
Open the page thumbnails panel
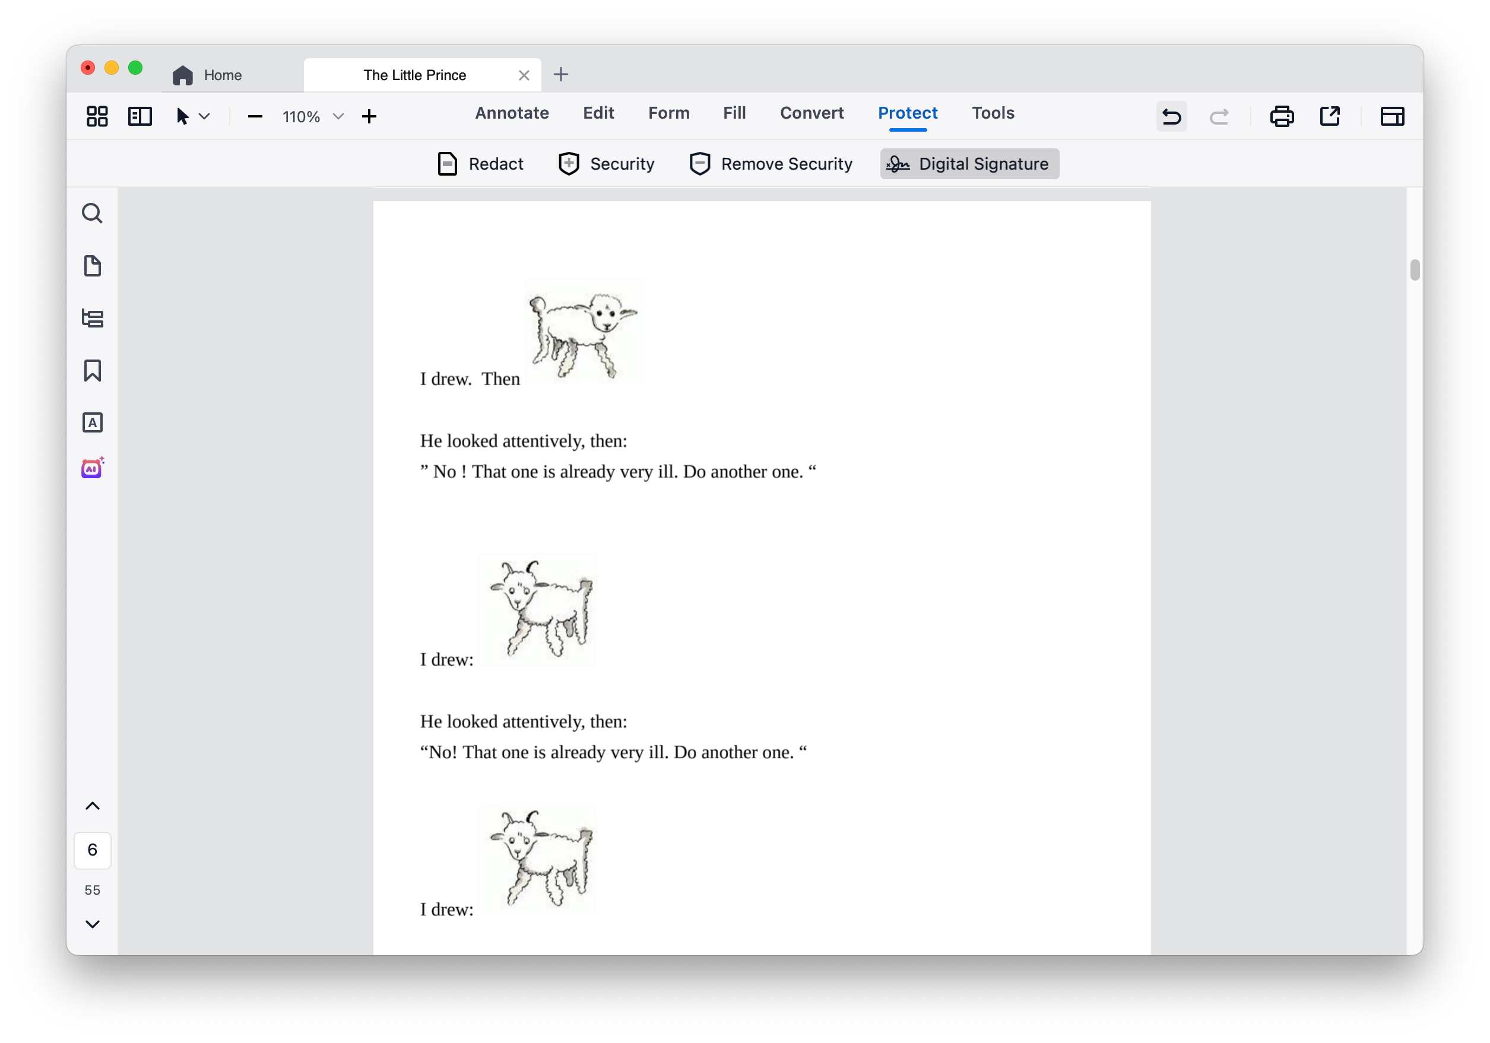coord(92,266)
